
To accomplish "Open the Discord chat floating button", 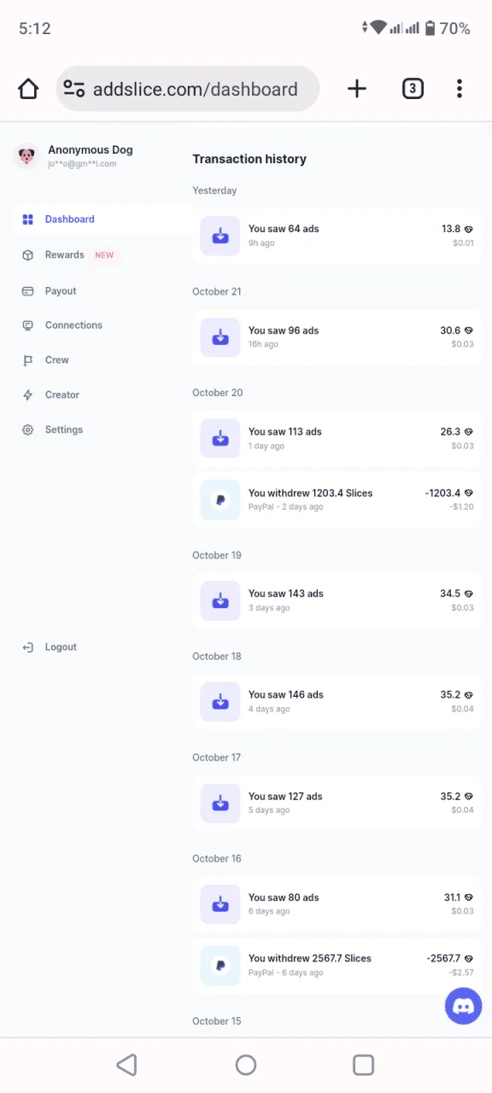I will 464,1006.
